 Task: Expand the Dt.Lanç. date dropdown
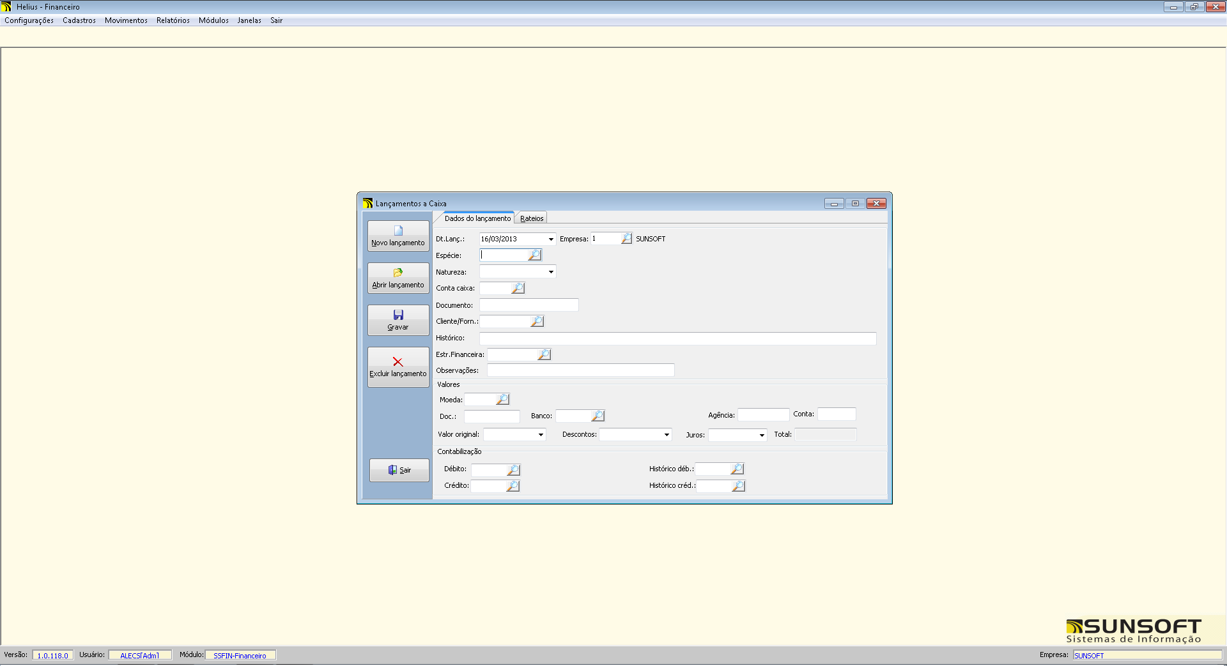click(551, 239)
